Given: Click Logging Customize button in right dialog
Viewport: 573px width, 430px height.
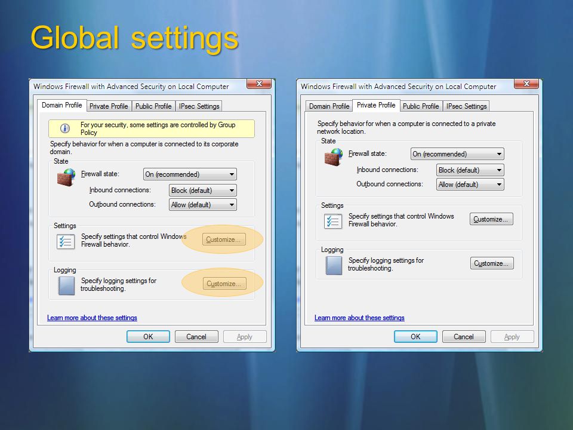Looking at the screenshot, I should pos(492,263).
